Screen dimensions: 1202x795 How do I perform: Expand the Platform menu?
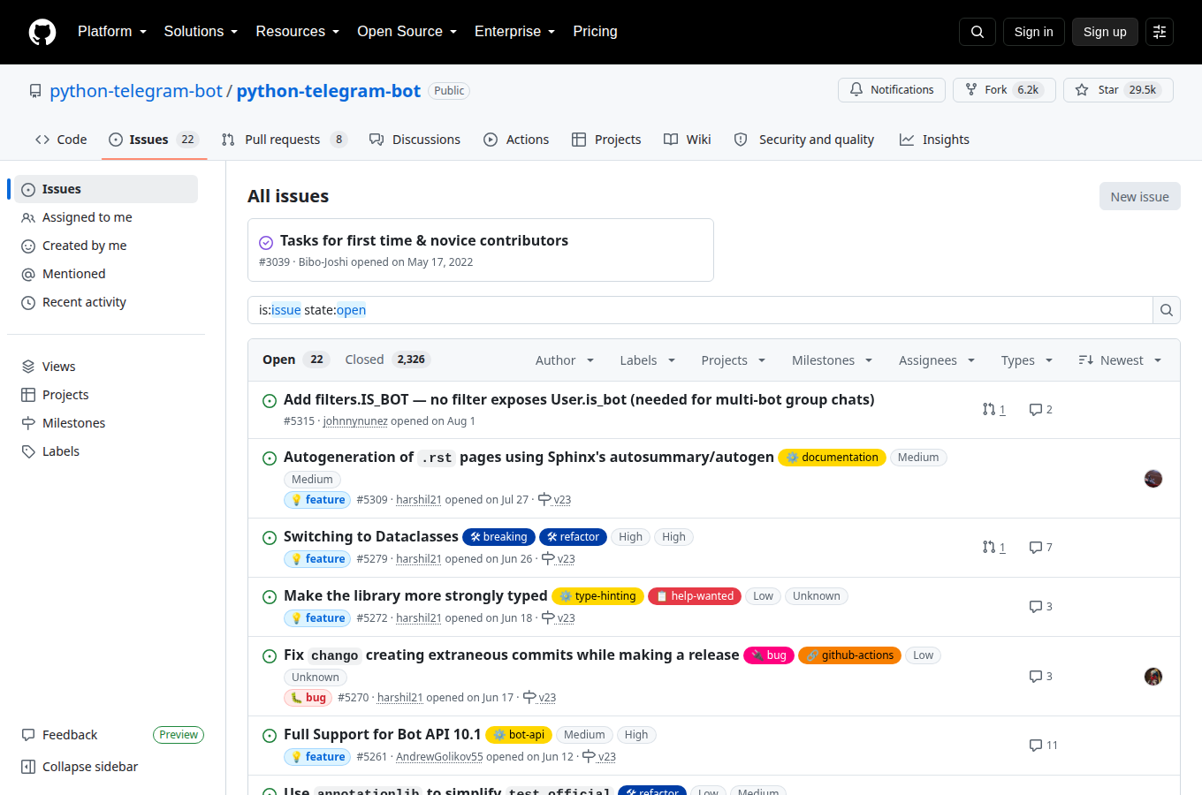(112, 32)
